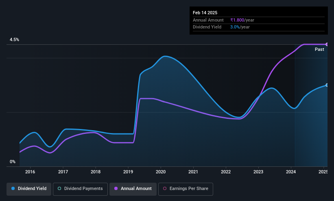Toggle the Dividend Yield series

29,189
